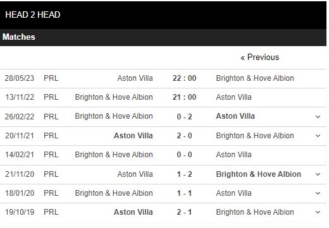Open the 1 - 2 score from 21/11/20

click(184, 174)
